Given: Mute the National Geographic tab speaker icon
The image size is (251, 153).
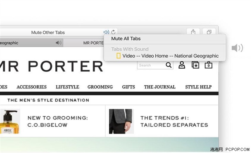Looking at the screenshot, I should click(58, 43).
